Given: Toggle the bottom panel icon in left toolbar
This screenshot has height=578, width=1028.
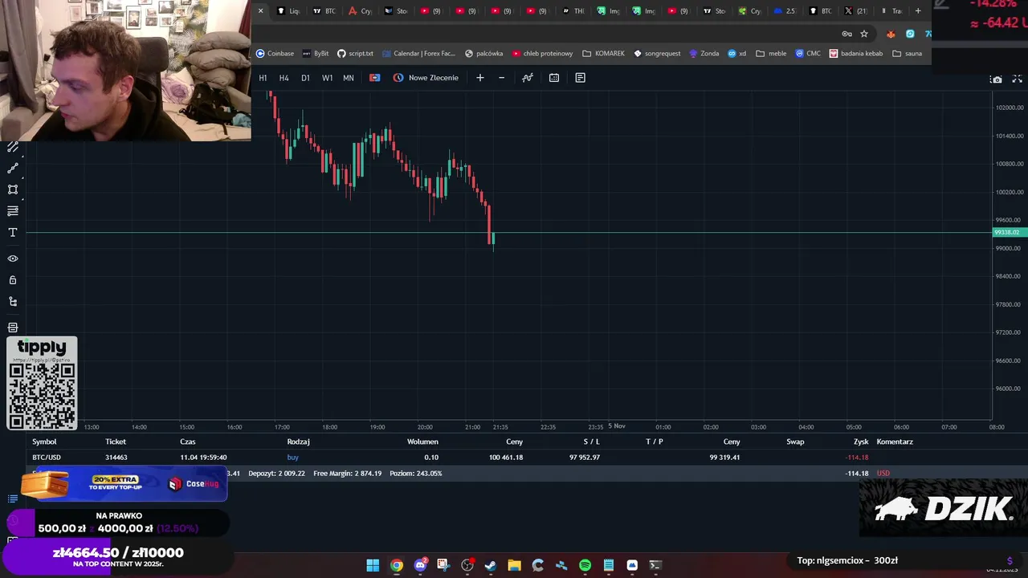Looking at the screenshot, I should tap(13, 328).
